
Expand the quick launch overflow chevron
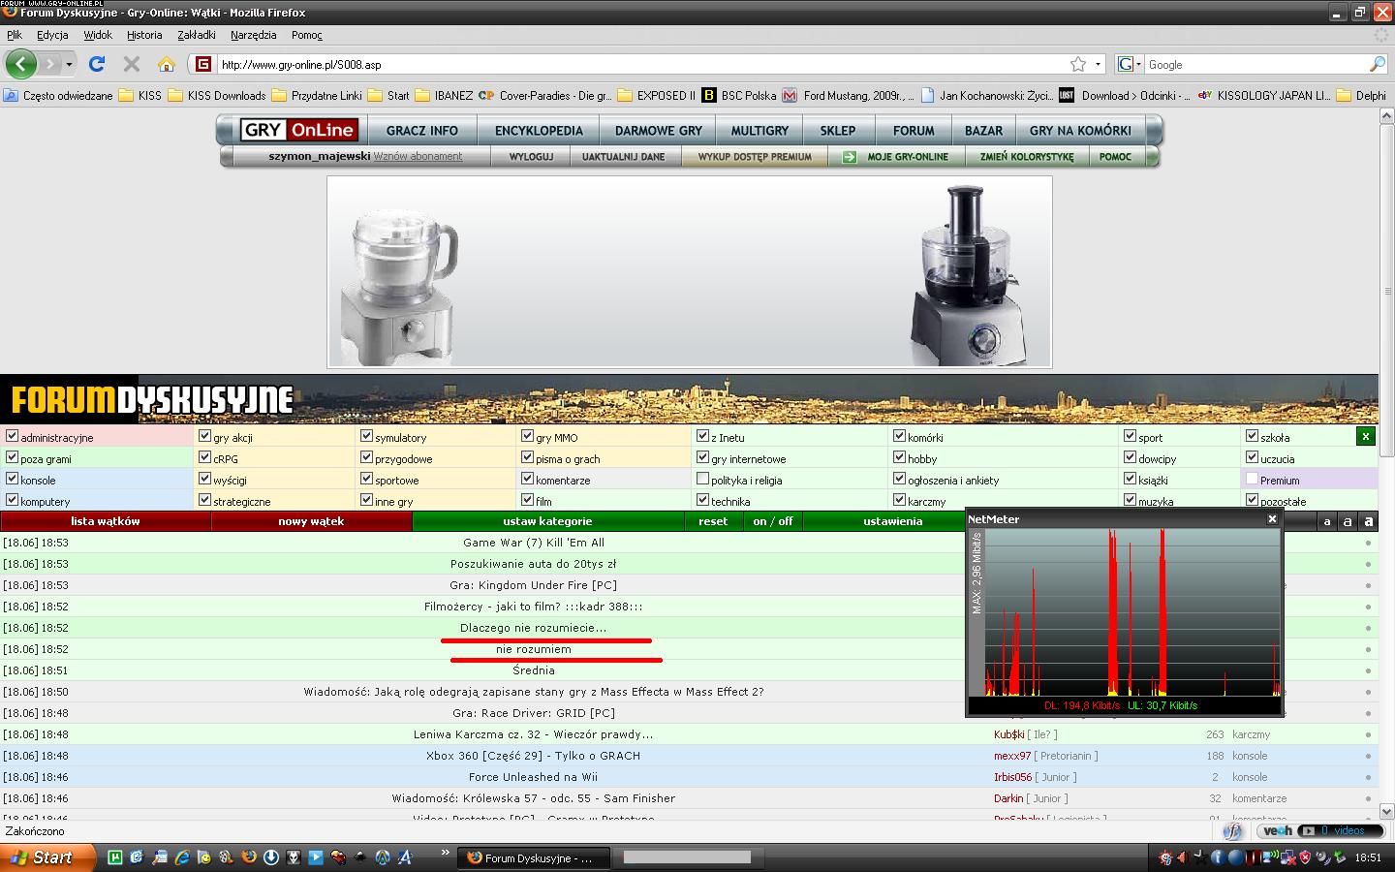tap(446, 853)
